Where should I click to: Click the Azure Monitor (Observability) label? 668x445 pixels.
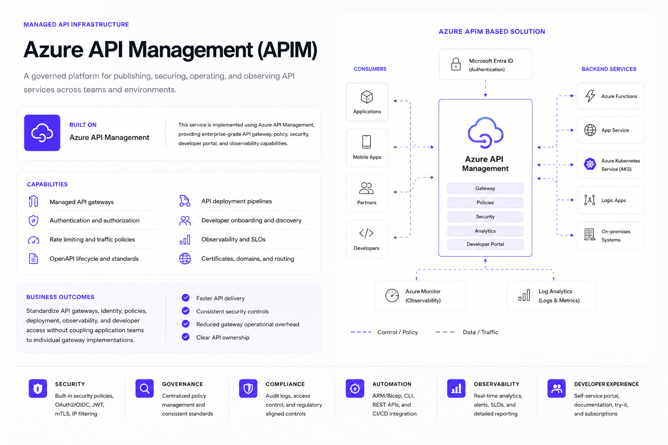[x=423, y=296]
